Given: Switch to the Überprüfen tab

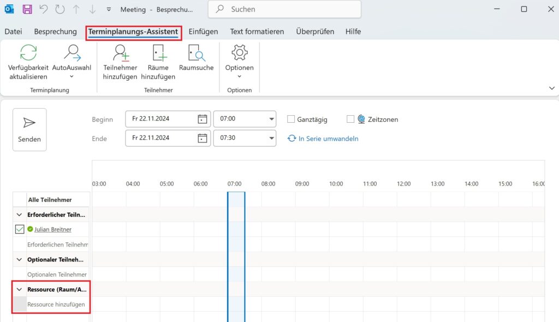Looking at the screenshot, I should (x=315, y=31).
